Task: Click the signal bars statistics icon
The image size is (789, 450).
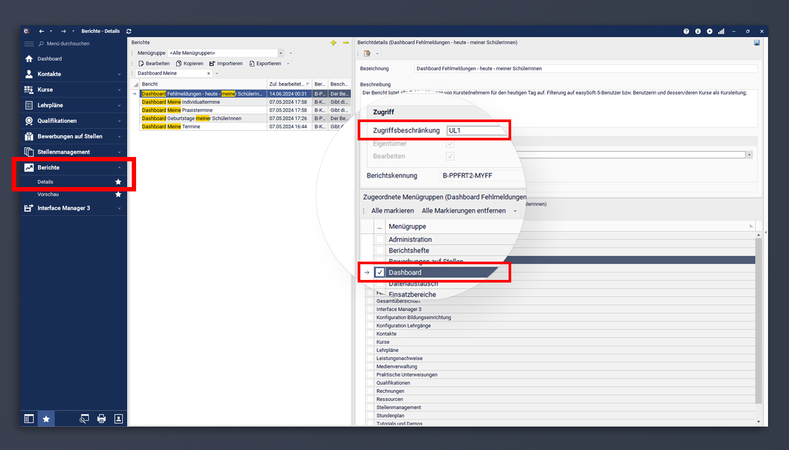Action: click(721, 31)
